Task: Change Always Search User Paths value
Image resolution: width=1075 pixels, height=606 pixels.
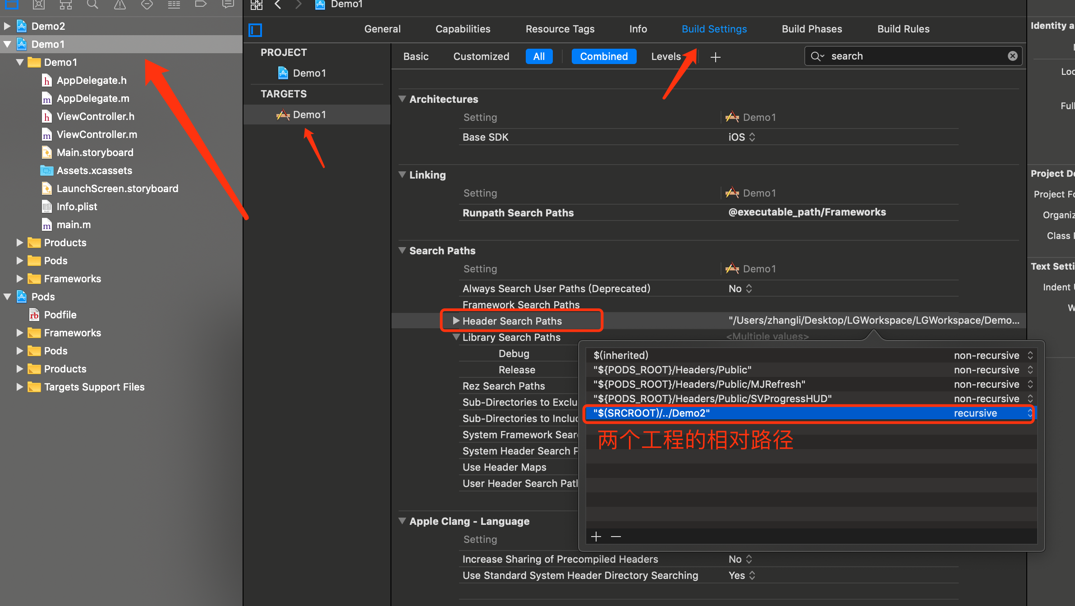Action: (740, 289)
